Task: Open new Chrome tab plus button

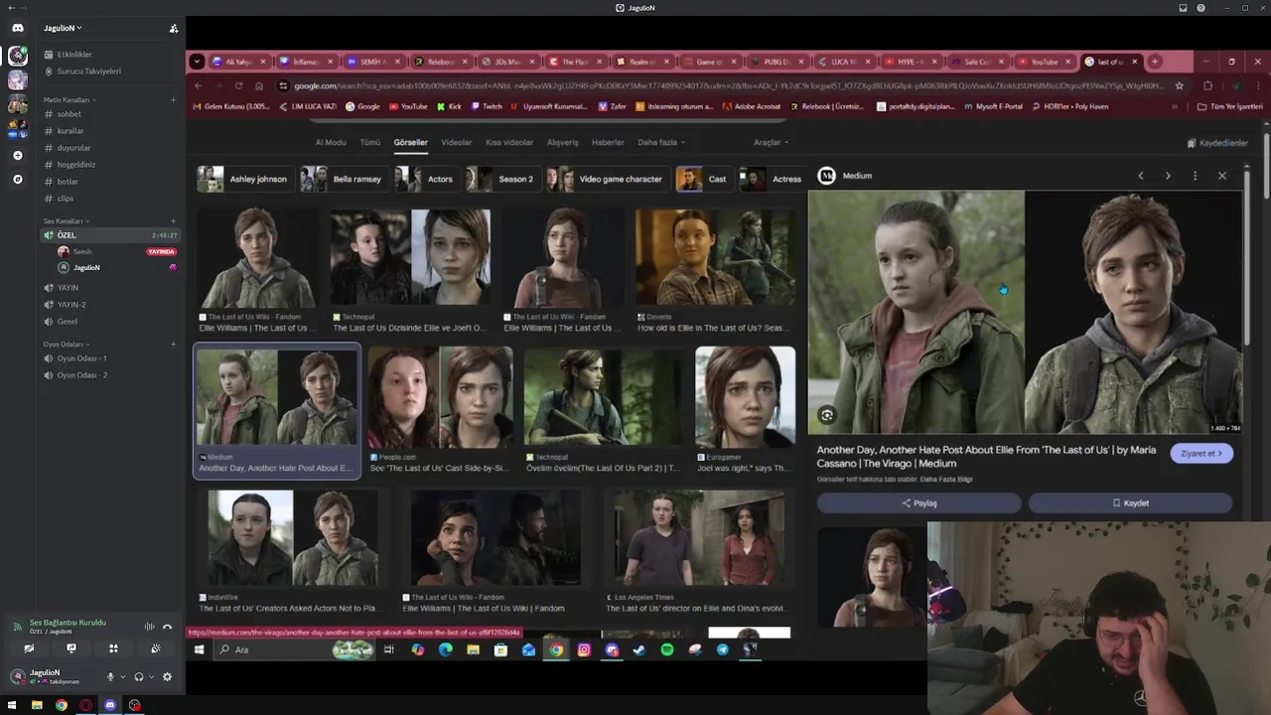Action: (x=1155, y=62)
